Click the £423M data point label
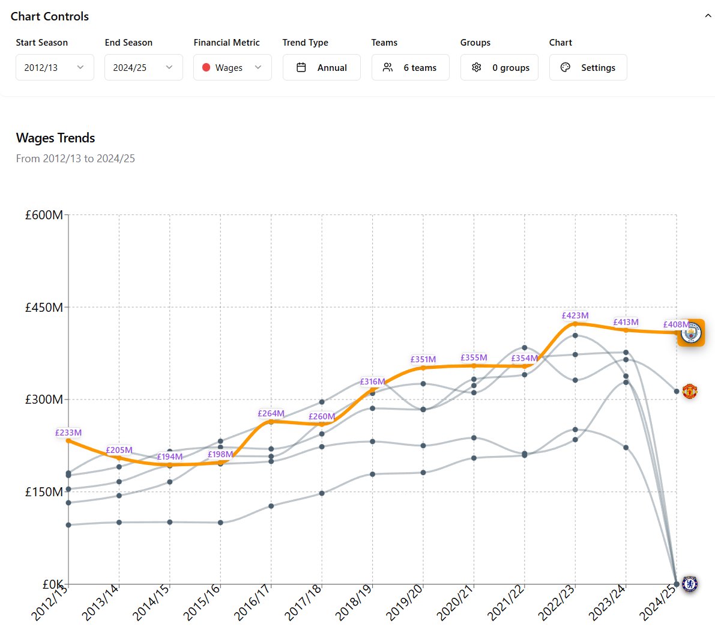715x626 pixels. point(575,316)
